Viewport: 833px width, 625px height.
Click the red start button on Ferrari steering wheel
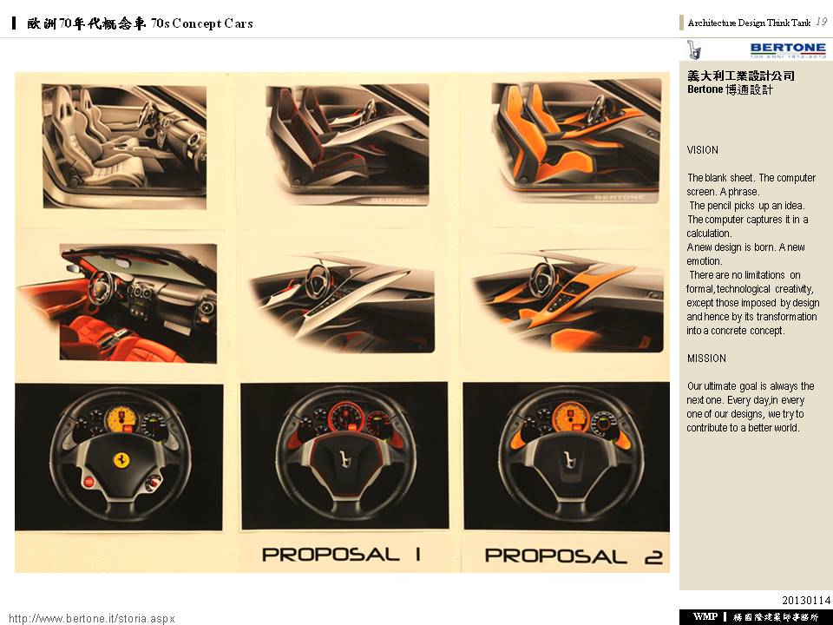[89, 482]
